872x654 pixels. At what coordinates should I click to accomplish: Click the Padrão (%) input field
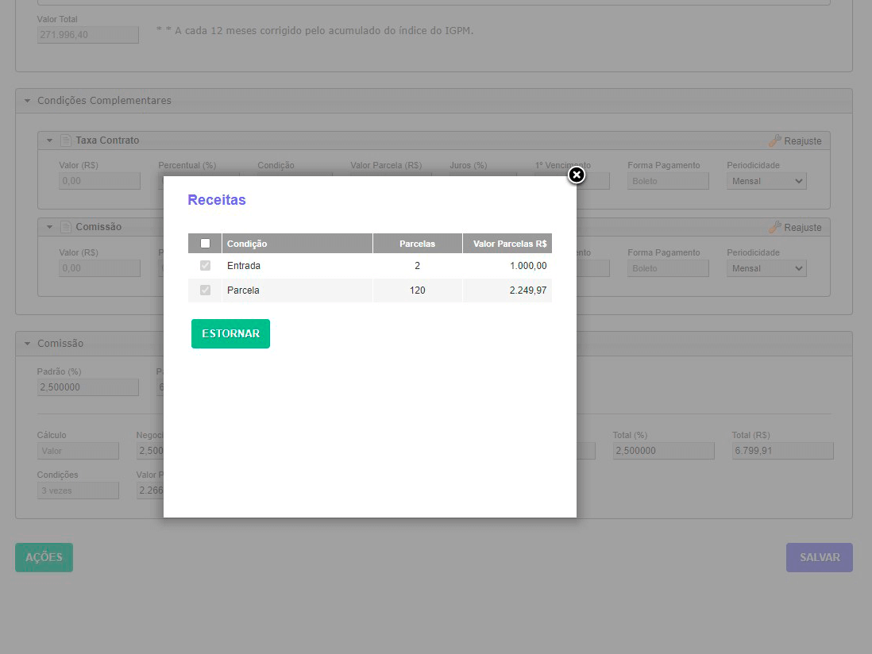[87, 387]
